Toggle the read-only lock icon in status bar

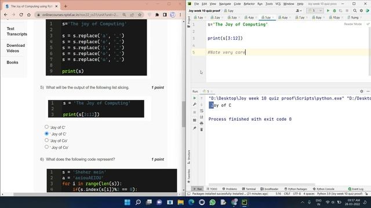click(x=366, y=194)
